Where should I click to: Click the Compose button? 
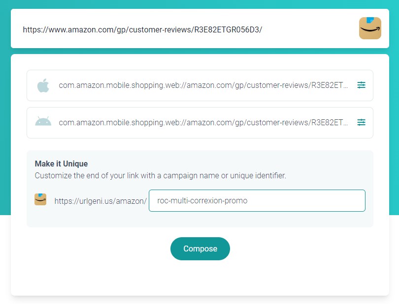click(200, 249)
